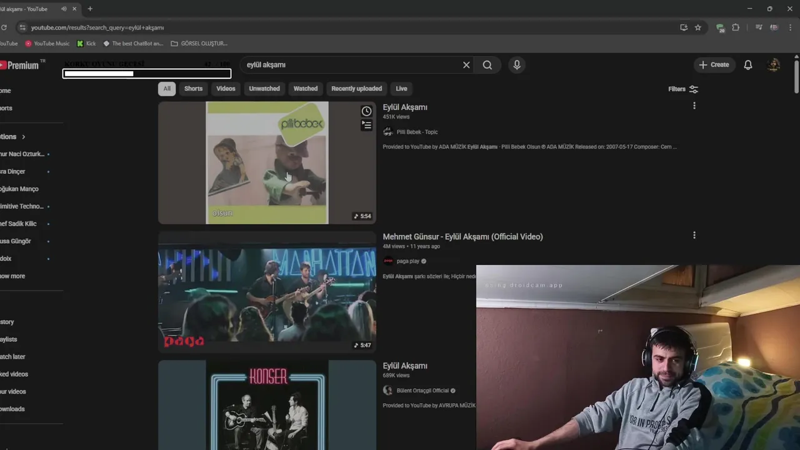Image resolution: width=800 pixels, height=450 pixels.
Task: Select the Recently uploaded filter chip
Action: [356, 89]
